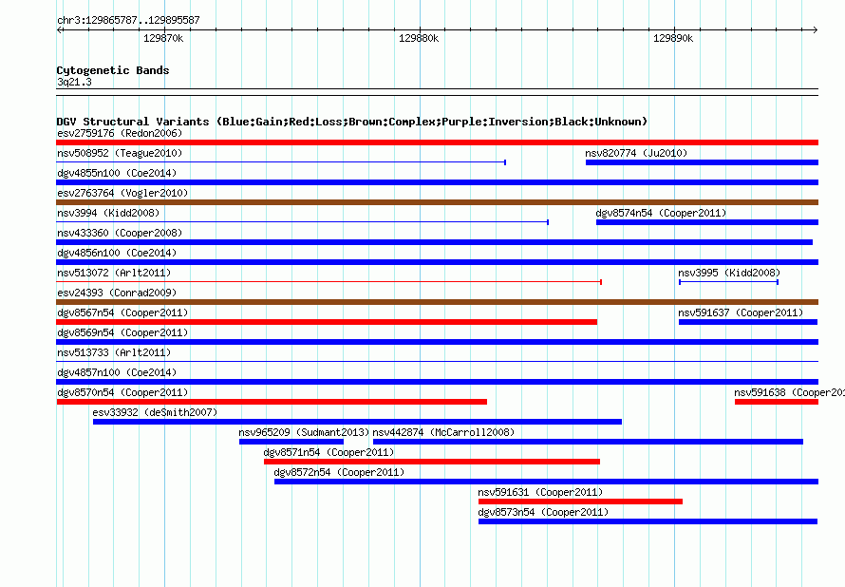Click the esv2763764 (Vogler2010) brown complex bar
The image size is (845, 587).
pyautogui.click(x=437, y=202)
